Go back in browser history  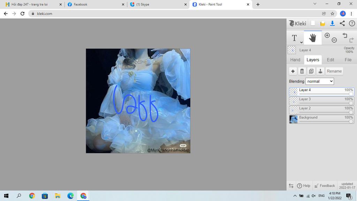(6, 14)
